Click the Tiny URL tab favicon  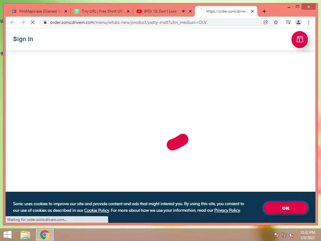click(x=77, y=11)
